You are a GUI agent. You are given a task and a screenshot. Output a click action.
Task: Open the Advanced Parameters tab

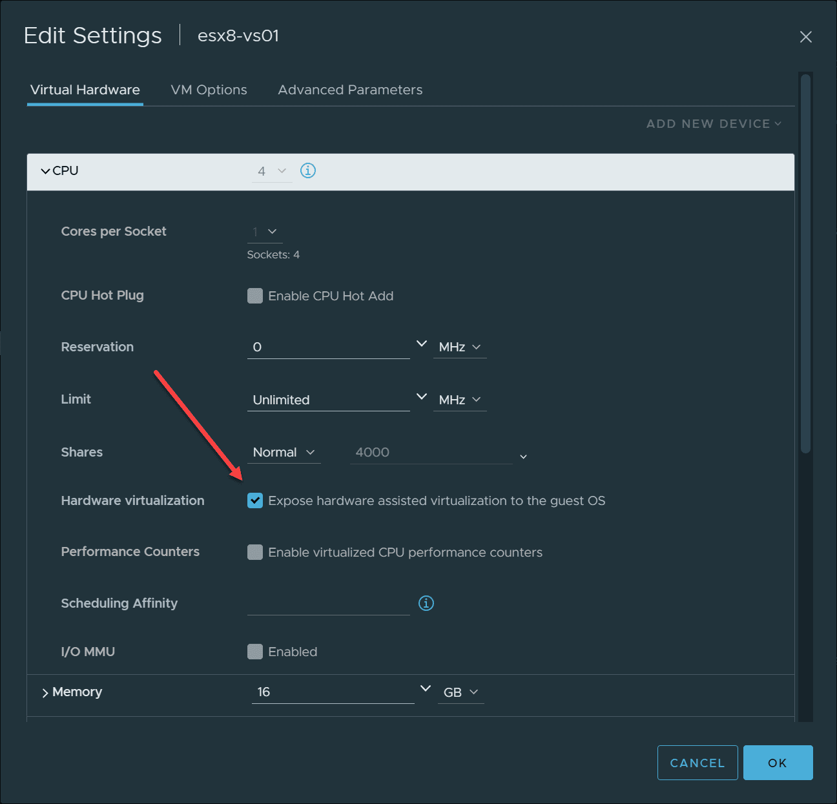click(350, 90)
